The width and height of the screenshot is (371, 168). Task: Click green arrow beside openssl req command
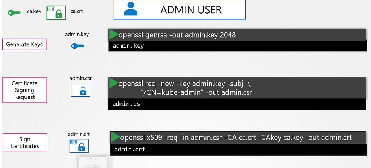coord(113,83)
